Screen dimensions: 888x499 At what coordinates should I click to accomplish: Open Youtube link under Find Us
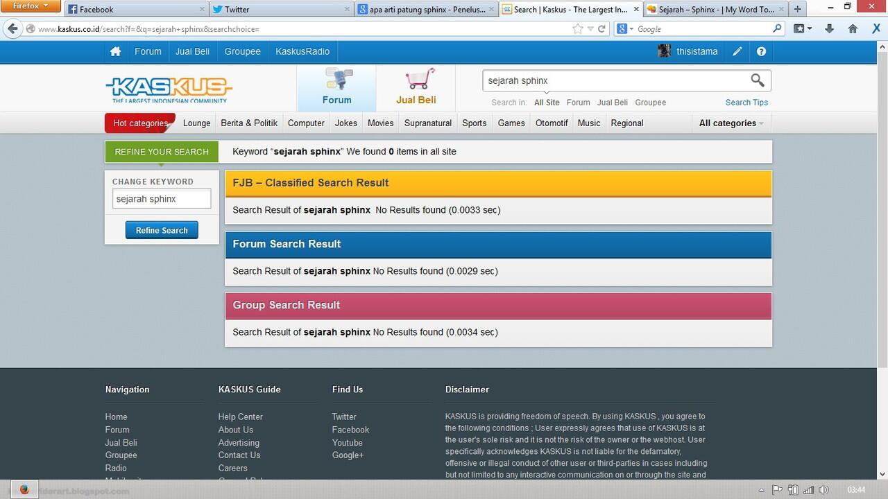pyautogui.click(x=347, y=442)
